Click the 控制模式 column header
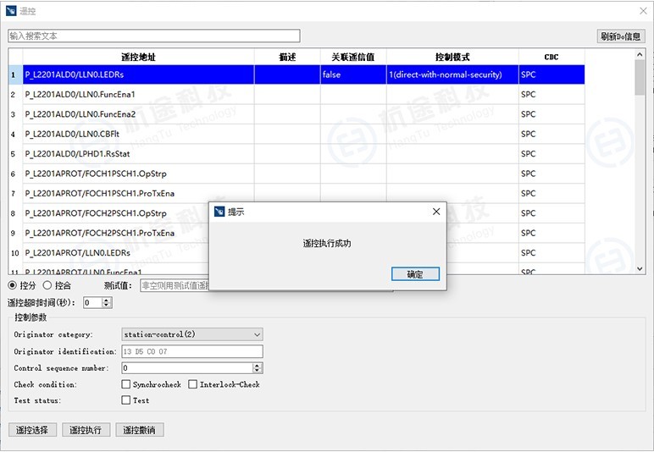The width and height of the screenshot is (654, 452). click(452, 57)
